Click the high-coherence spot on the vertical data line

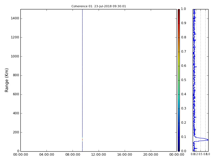(x=82, y=140)
